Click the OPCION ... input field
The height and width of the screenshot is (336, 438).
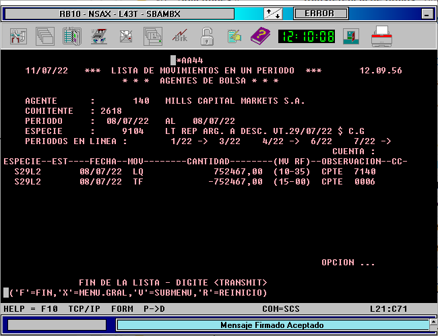tap(348, 263)
